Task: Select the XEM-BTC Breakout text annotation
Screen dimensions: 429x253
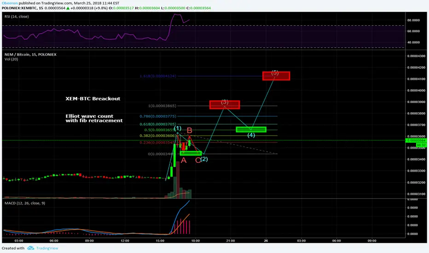Action: [x=93, y=98]
